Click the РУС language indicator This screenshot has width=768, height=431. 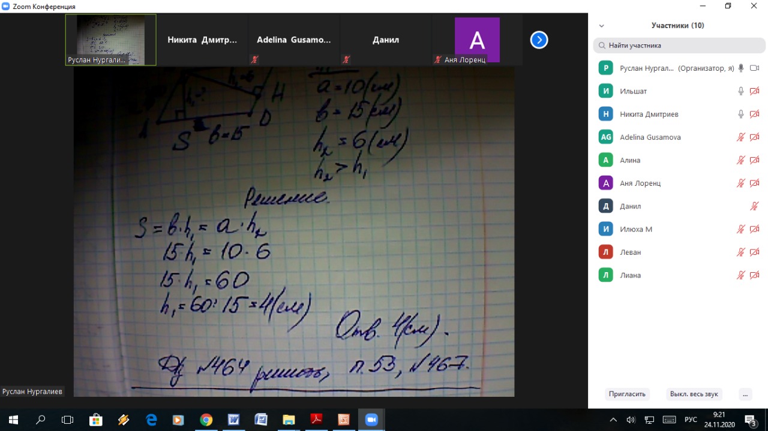coord(691,420)
